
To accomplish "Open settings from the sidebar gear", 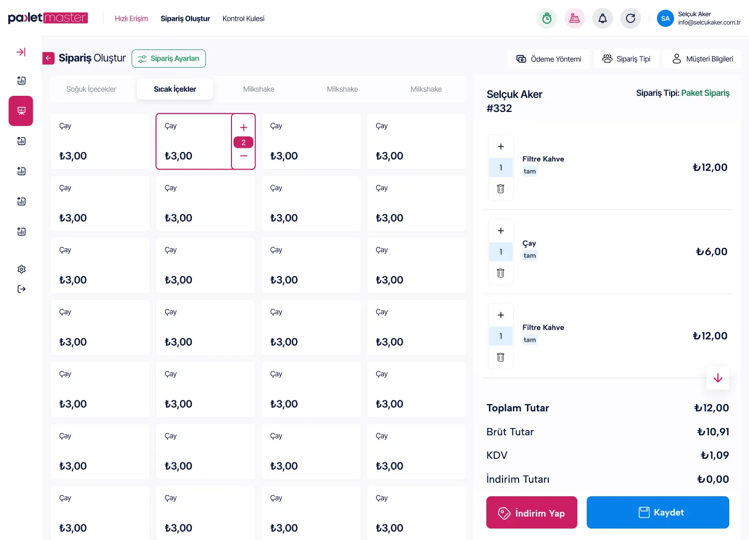I will click(21, 269).
